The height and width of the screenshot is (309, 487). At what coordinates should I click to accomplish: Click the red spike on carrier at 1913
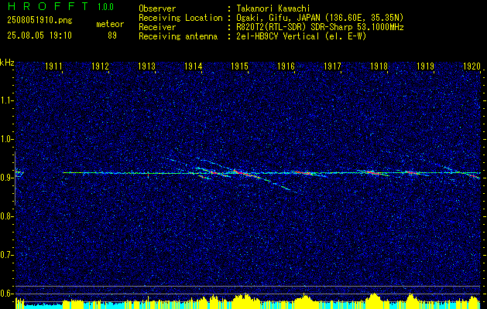pos(148,175)
